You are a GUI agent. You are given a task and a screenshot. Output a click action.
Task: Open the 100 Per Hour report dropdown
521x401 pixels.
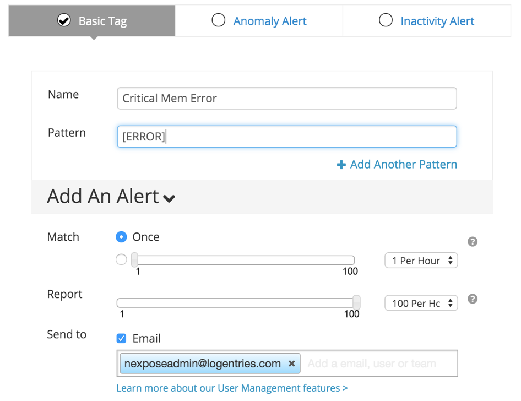(421, 303)
